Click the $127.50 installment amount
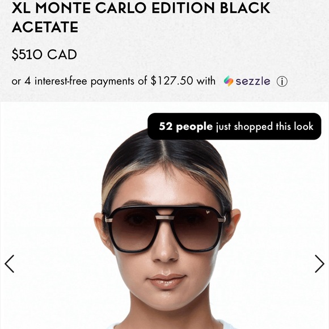 [x=172, y=81]
